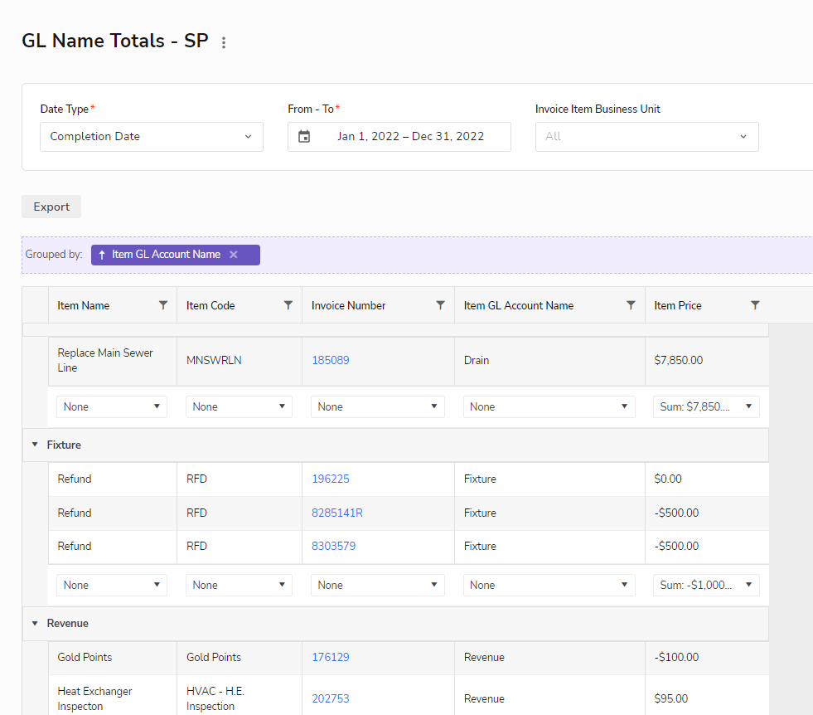813x715 pixels.
Task: Open the Sum: -$1,000 aggregate dropdown in Fixture group
Action: coord(706,585)
